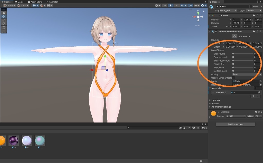Viewport: 263px width, 163px height.
Task: Toggle Update When Offscreen checkbox
Action: coord(233,78)
